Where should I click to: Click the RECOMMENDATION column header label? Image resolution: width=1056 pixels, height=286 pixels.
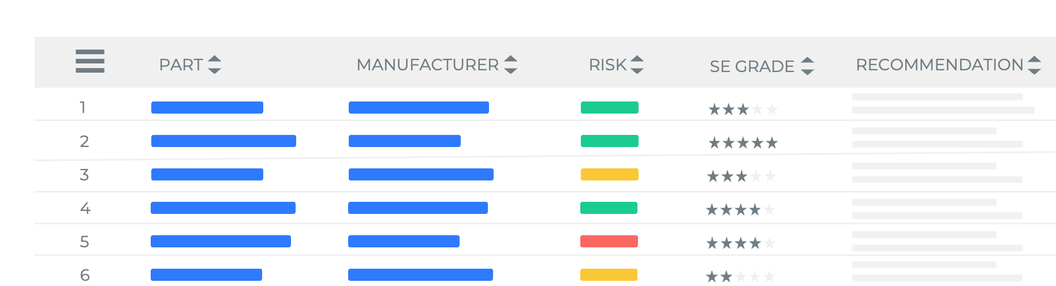point(939,65)
